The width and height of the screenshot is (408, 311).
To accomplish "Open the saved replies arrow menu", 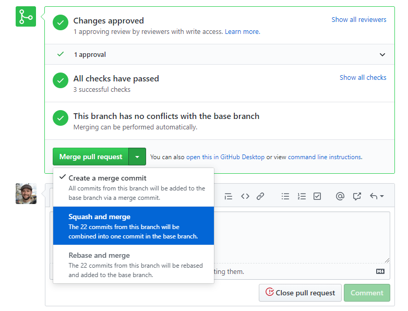I will pos(377,196).
